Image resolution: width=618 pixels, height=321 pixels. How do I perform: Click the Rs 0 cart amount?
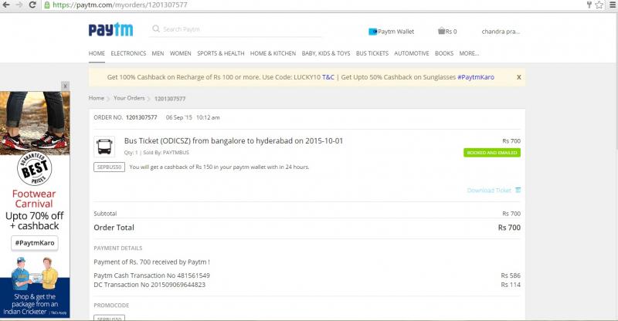(x=451, y=32)
